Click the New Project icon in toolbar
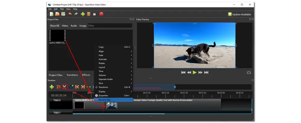The image size is (301, 123). [x=51, y=14]
